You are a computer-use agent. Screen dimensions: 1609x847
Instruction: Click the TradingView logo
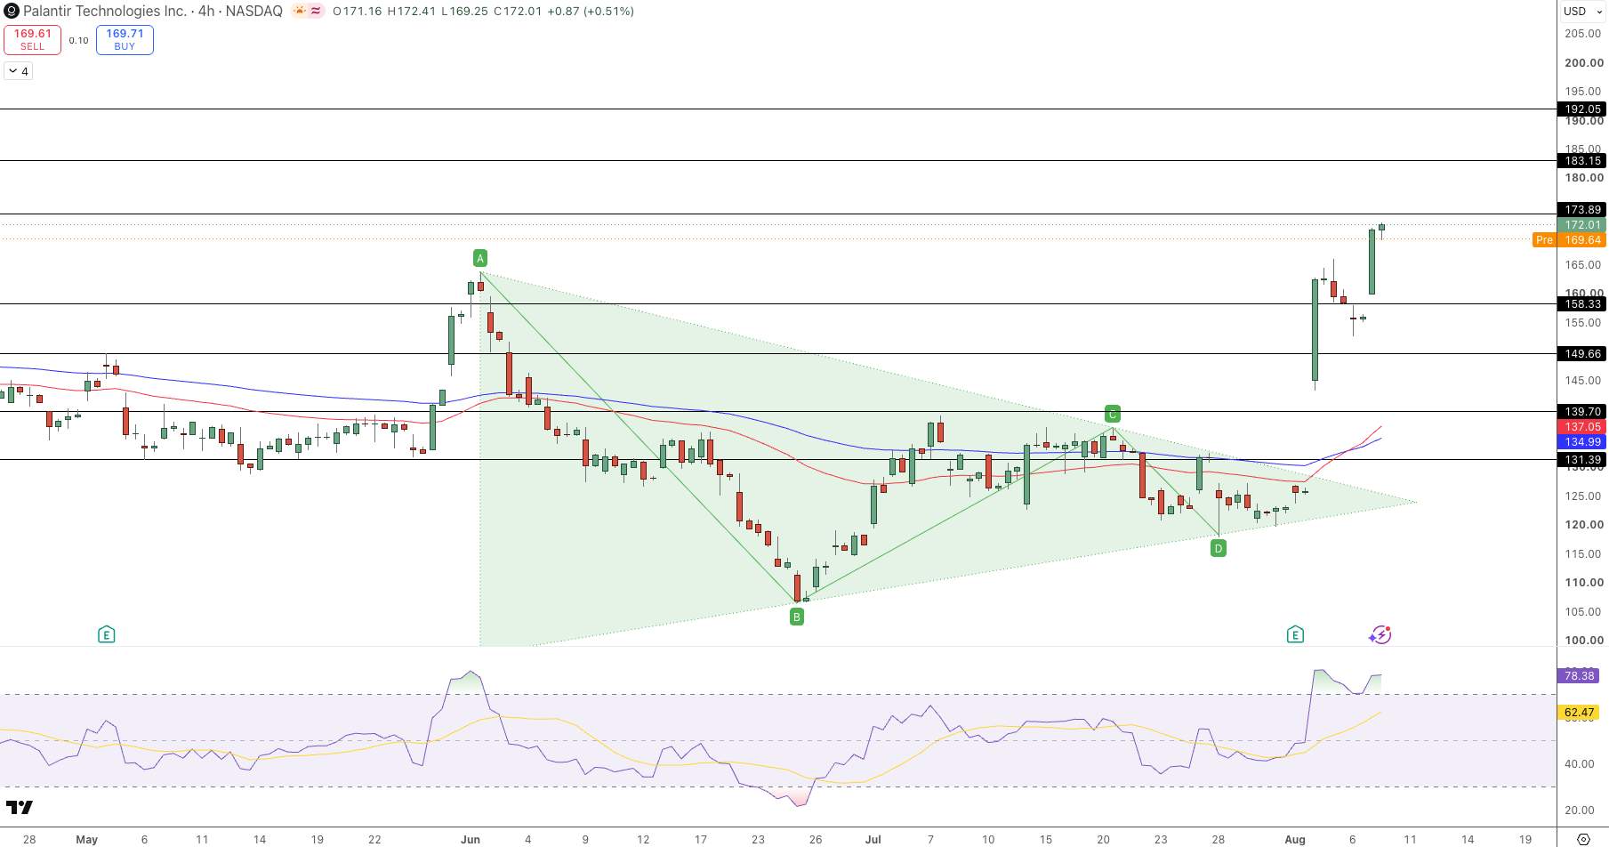(x=20, y=807)
